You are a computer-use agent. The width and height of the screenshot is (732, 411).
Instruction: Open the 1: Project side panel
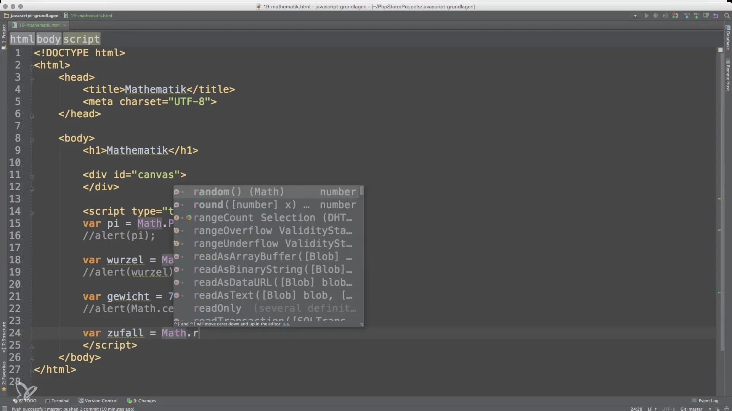[x=4, y=37]
